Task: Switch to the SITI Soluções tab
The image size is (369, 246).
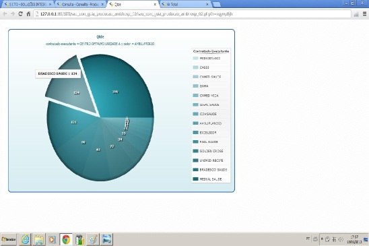Action: pyautogui.click(x=28, y=4)
